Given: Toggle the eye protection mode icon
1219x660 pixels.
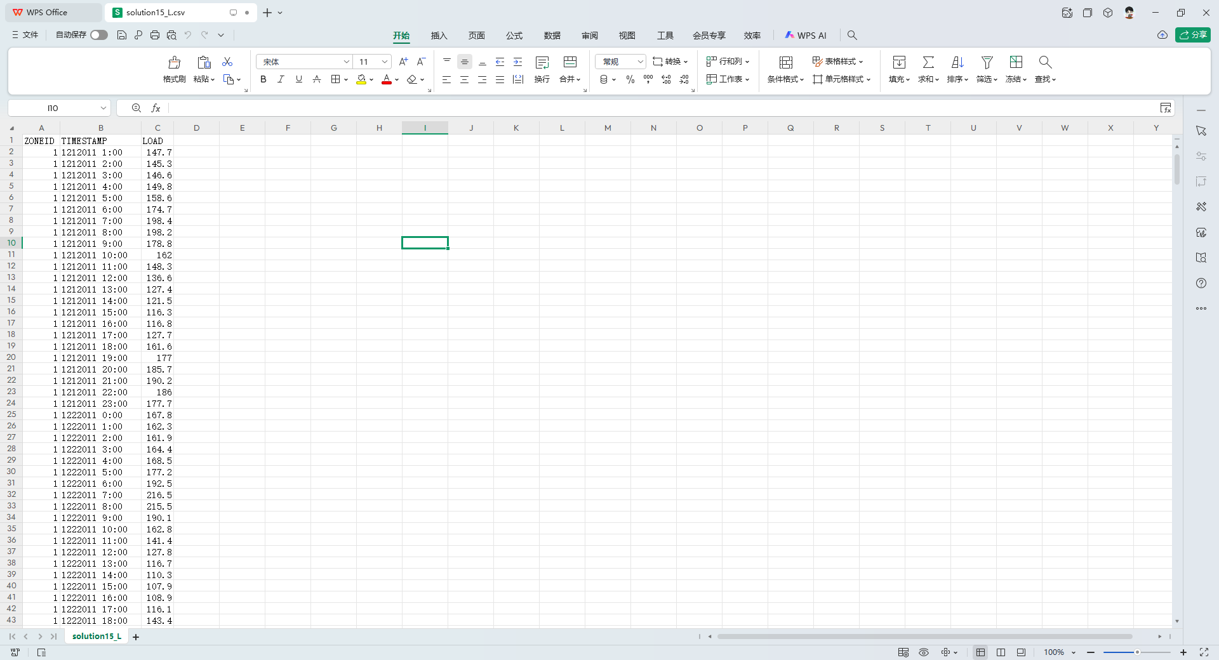Looking at the screenshot, I should point(924,652).
